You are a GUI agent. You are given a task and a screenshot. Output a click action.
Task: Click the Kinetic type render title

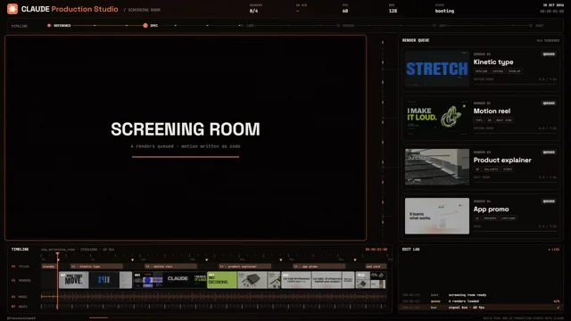coord(493,62)
